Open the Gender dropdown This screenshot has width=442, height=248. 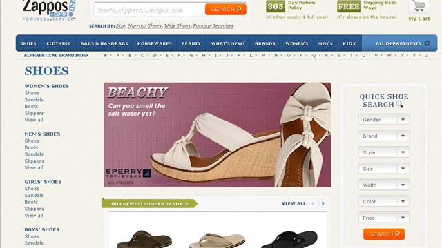point(384,119)
